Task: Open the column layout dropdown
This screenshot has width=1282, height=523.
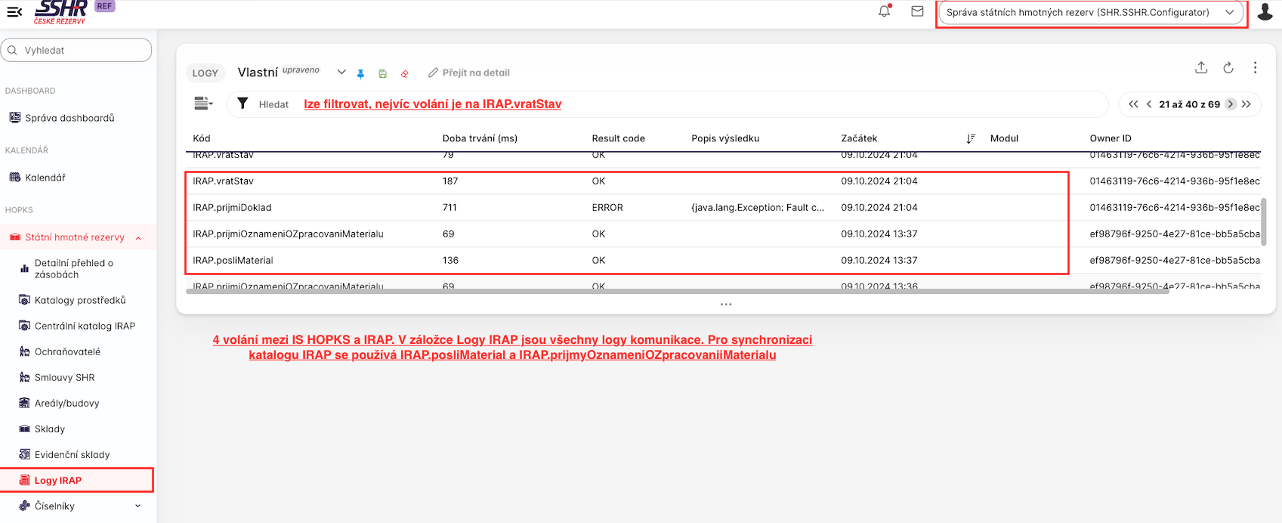Action: (203, 104)
